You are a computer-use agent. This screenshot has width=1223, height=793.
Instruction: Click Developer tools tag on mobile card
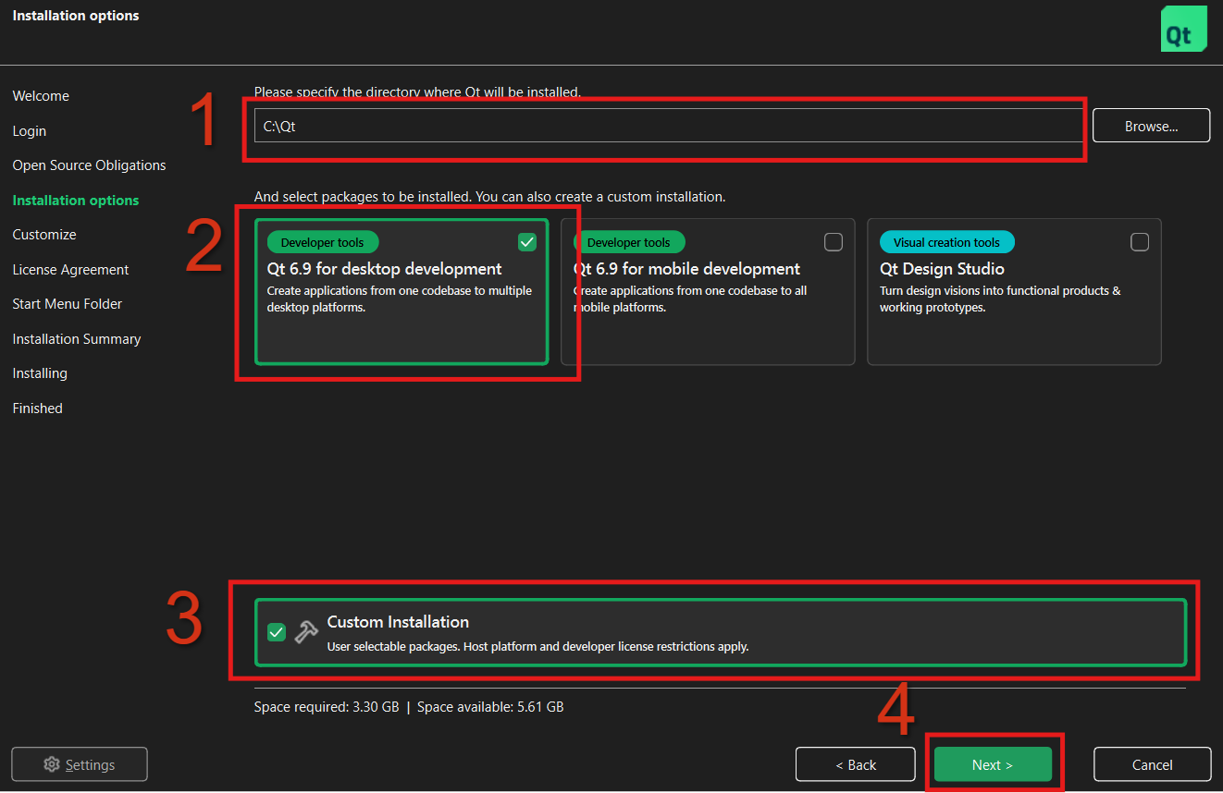click(x=629, y=242)
